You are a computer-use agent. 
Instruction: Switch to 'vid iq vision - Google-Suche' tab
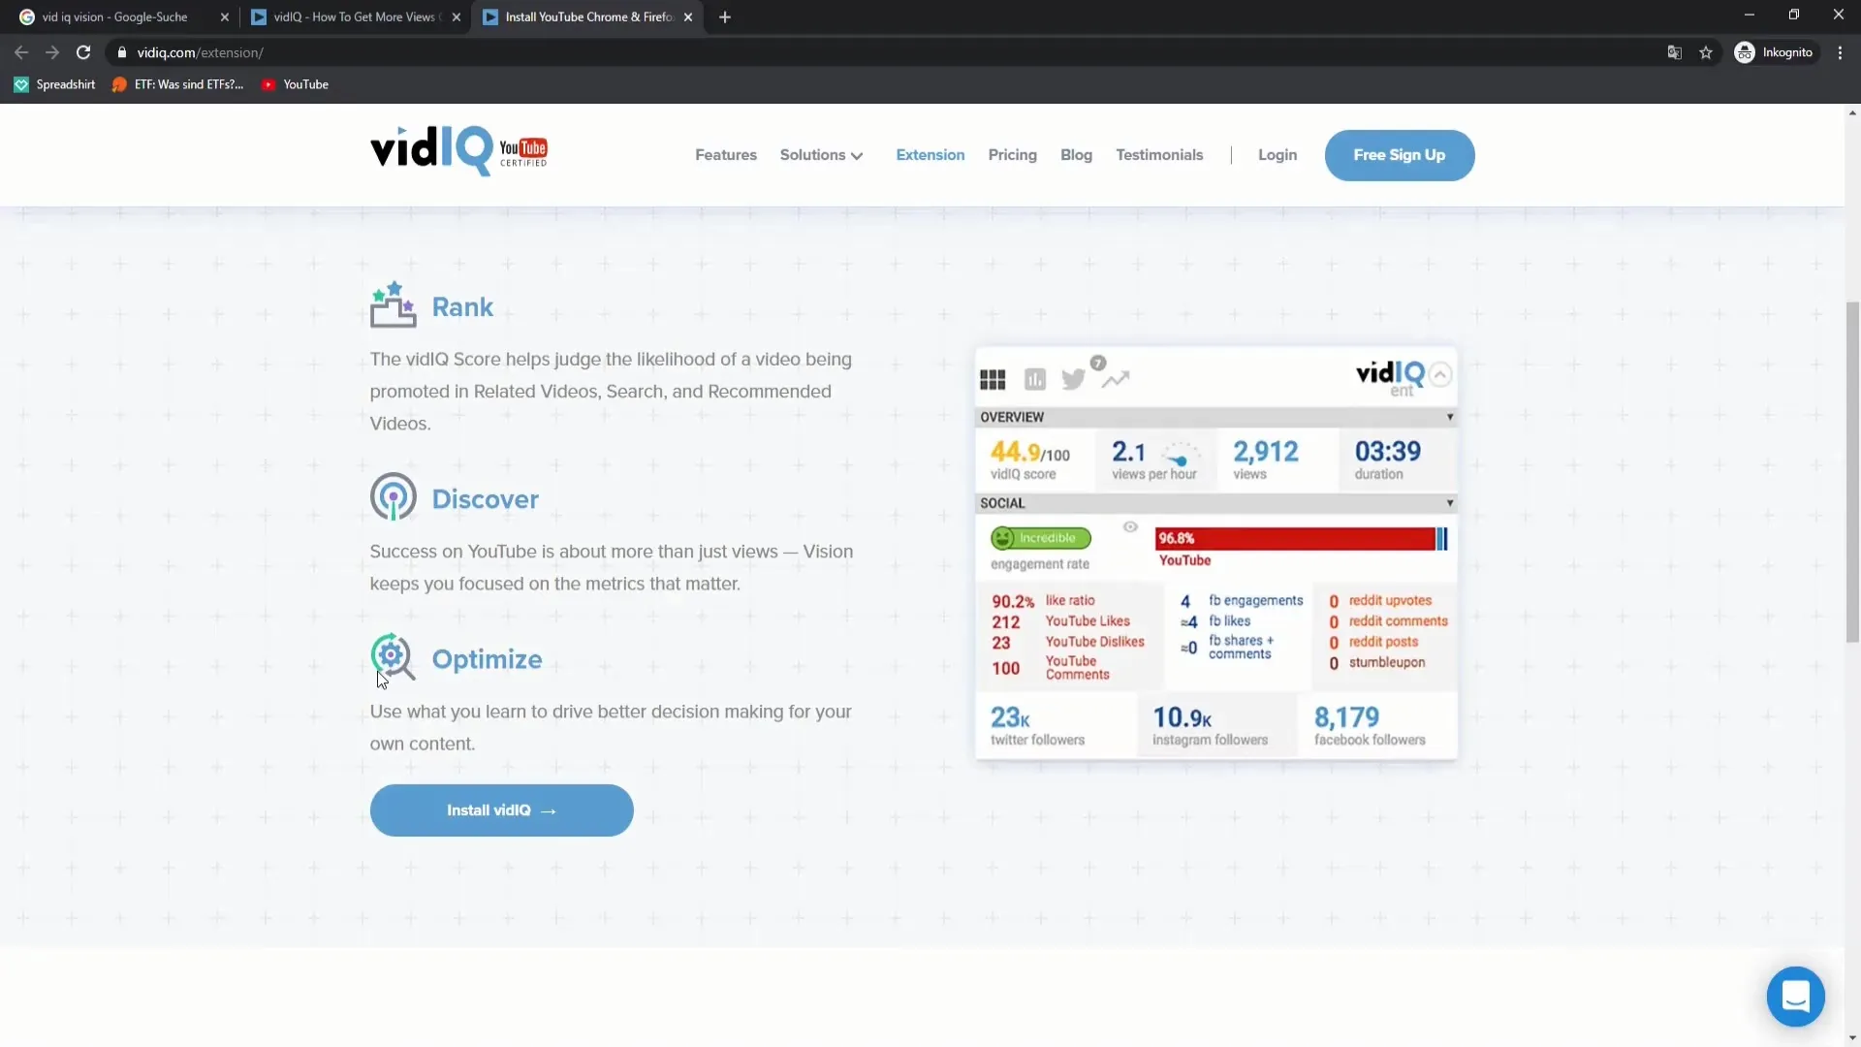(x=113, y=16)
